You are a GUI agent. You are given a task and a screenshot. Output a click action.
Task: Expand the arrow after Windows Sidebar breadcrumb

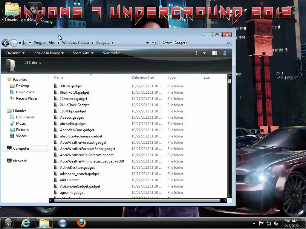coord(93,43)
